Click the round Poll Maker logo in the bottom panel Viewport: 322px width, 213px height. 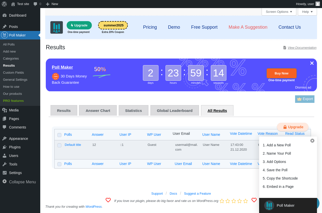coord(269,205)
